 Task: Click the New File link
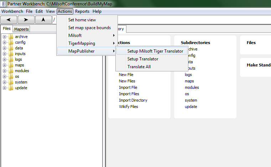click(126, 75)
